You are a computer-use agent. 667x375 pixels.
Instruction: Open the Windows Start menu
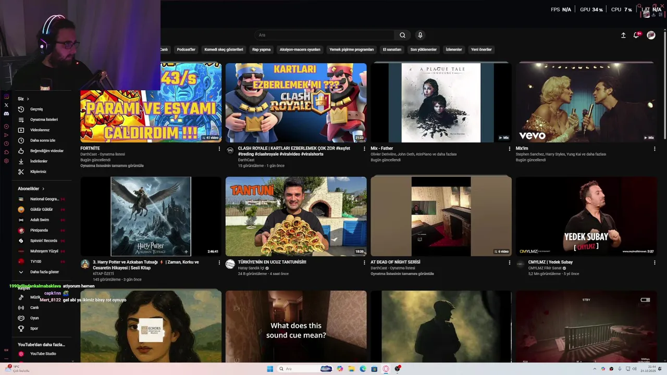270,369
